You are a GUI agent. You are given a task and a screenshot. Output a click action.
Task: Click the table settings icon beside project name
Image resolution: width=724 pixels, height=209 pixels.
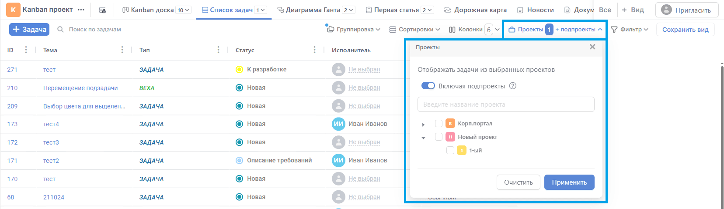[x=102, y=10]
